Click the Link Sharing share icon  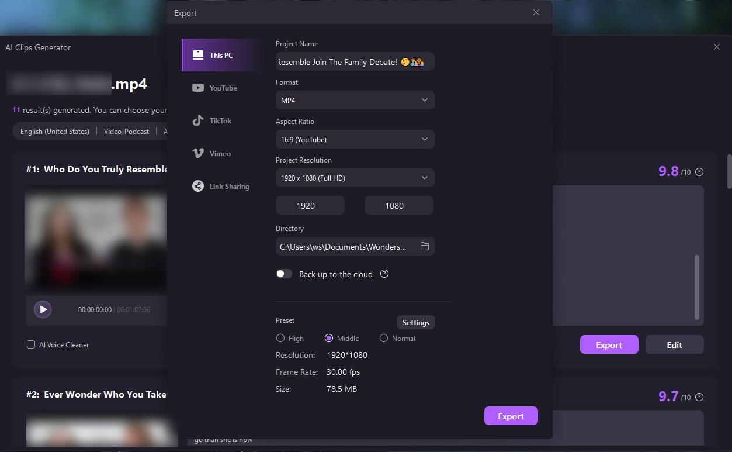[x=198, y=186]
